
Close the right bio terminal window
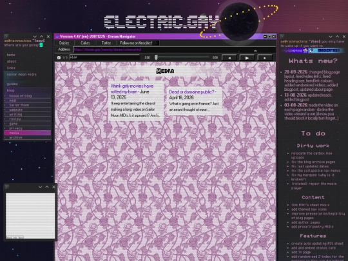pos(344,37)
